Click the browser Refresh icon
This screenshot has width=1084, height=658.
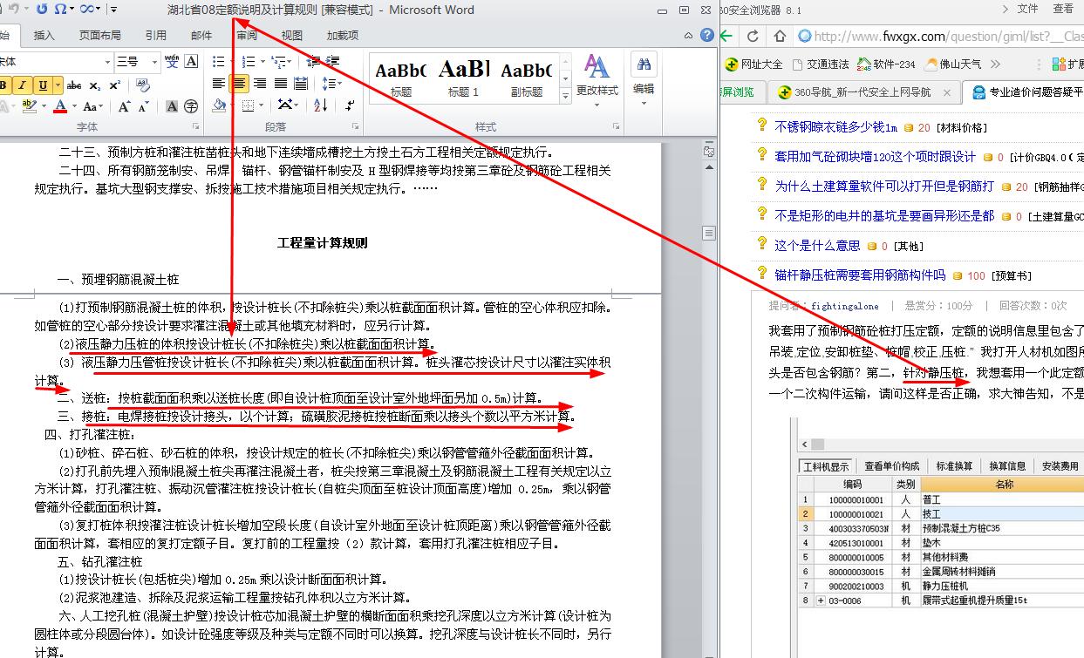click(753, 37)
